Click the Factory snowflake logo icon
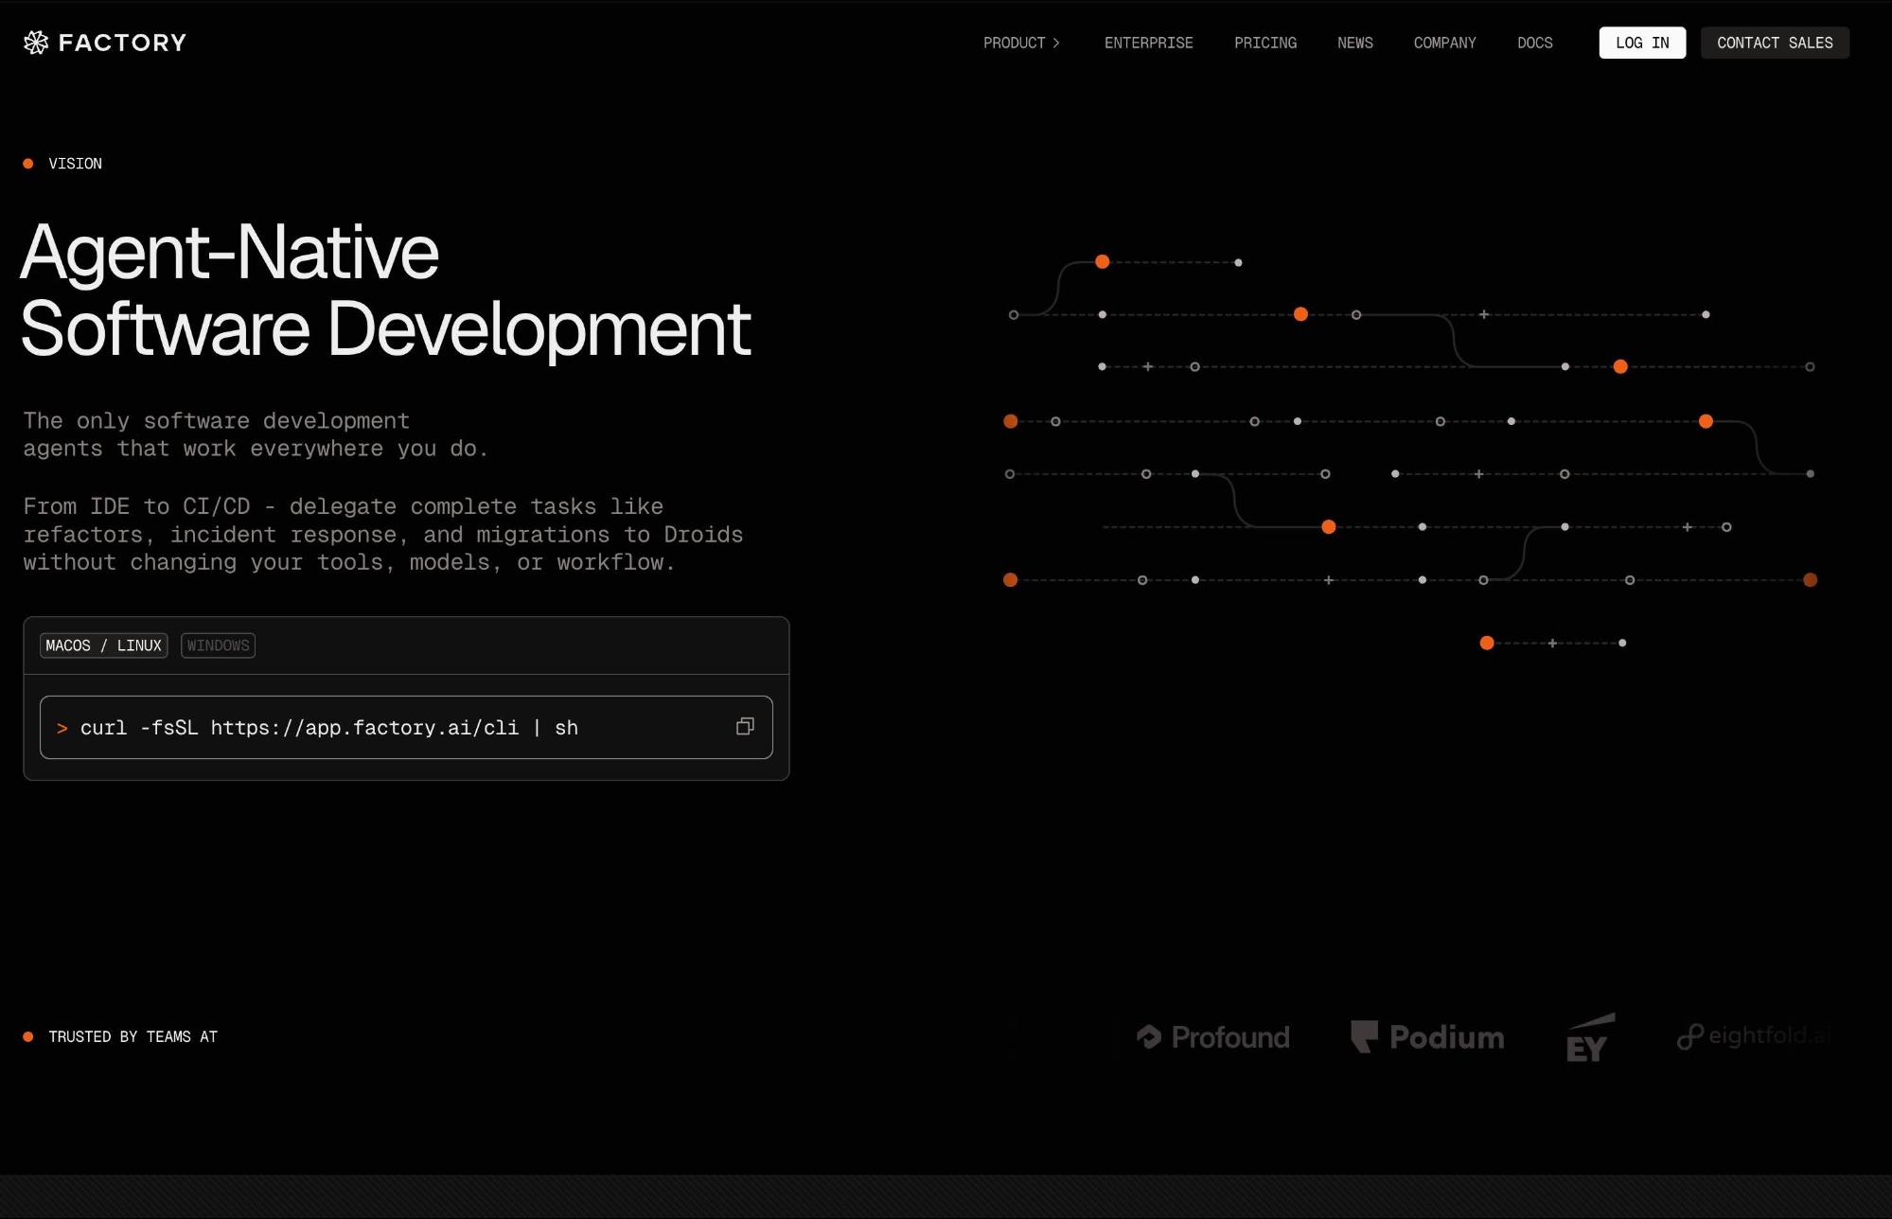The height and width of the screenshot is (1219, 1892). pyautogui.click(x=36, y=43)
